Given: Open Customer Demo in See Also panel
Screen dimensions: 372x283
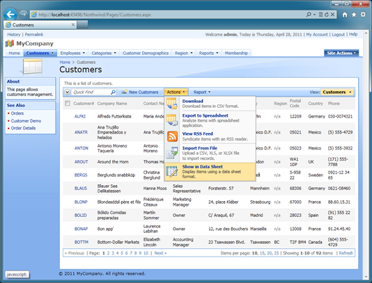Looking at the screenshot, I should tap(26, 121).
